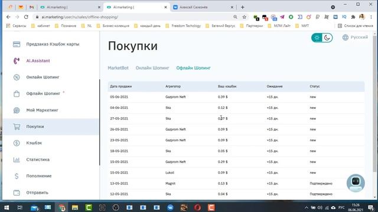
Task: Click the Кэшбэк dollar coin icon
Action: tap(17, 143)
